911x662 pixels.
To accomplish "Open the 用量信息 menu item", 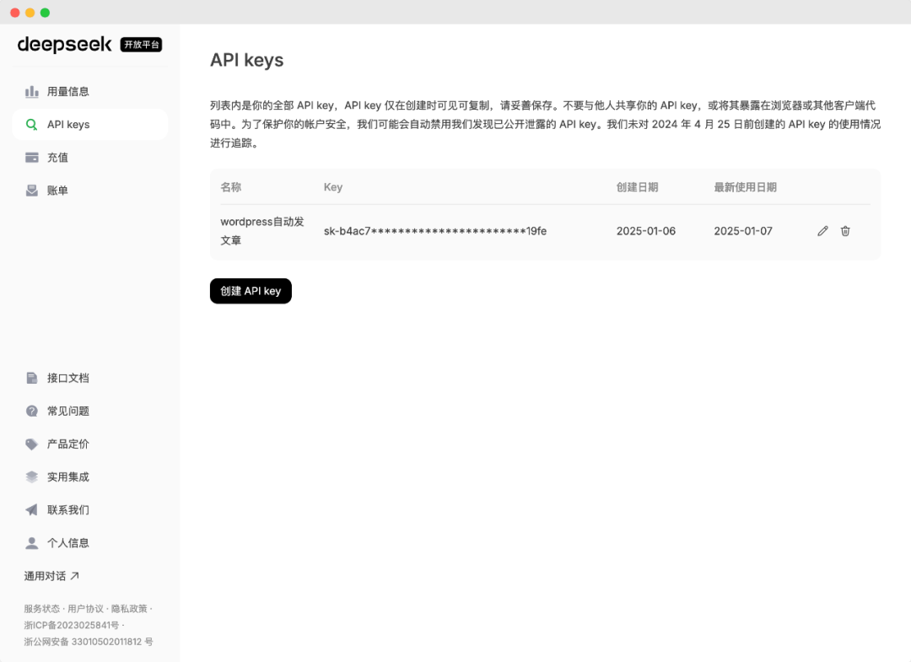I will point(90,92).
